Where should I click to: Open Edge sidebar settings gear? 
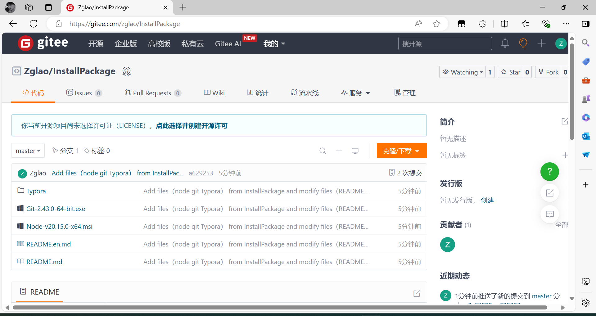(x=586, y=303)
